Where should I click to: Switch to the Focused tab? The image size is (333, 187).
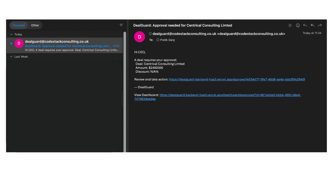click(18, 25)
